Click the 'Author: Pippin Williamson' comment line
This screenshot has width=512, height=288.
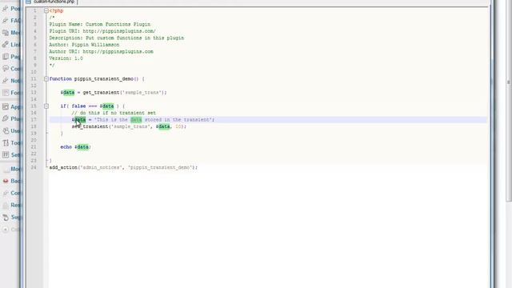84,45
